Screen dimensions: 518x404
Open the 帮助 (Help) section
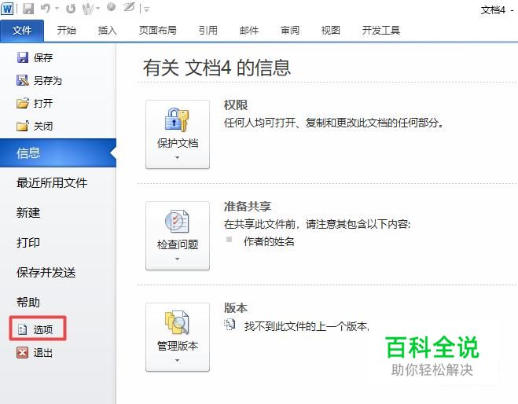pyautogui.click(x=28, y=303)
